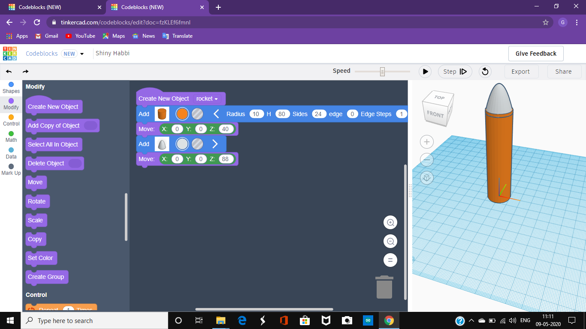Open the Data category
586x329 pixels.
[x=11, y=153]
